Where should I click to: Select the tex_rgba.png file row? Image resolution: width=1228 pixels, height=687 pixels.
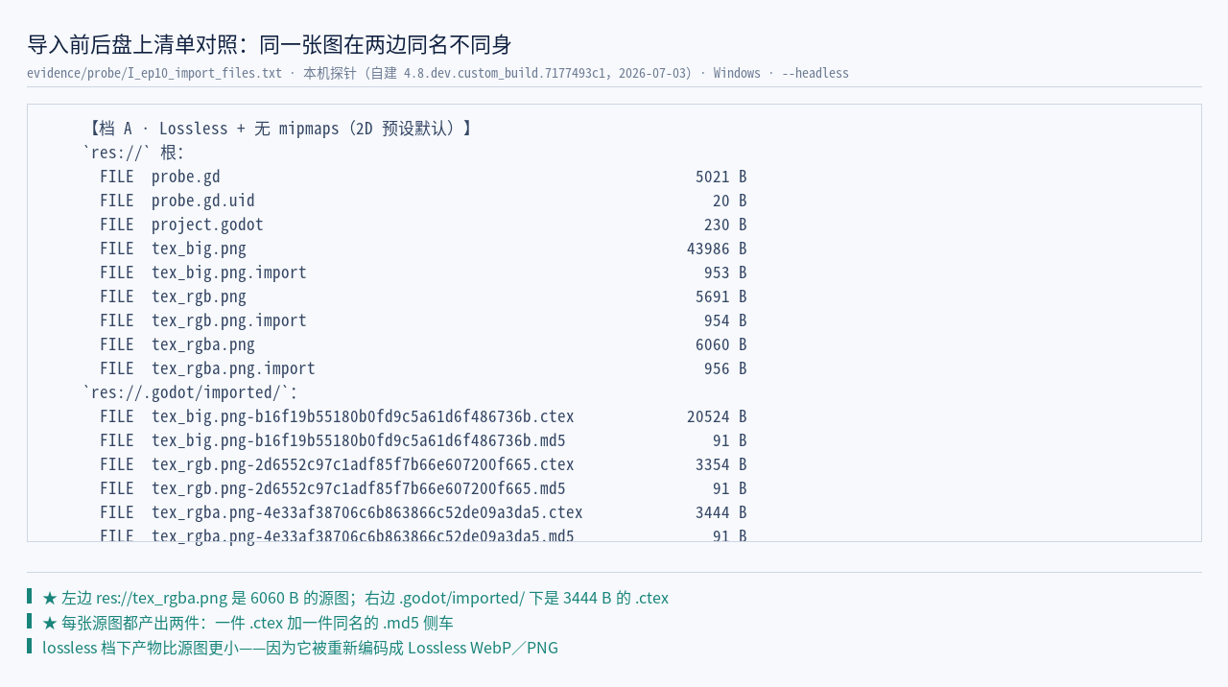point(423,344)
